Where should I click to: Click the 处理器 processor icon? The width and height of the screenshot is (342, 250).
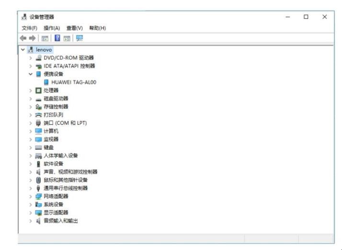pos(38,90)
